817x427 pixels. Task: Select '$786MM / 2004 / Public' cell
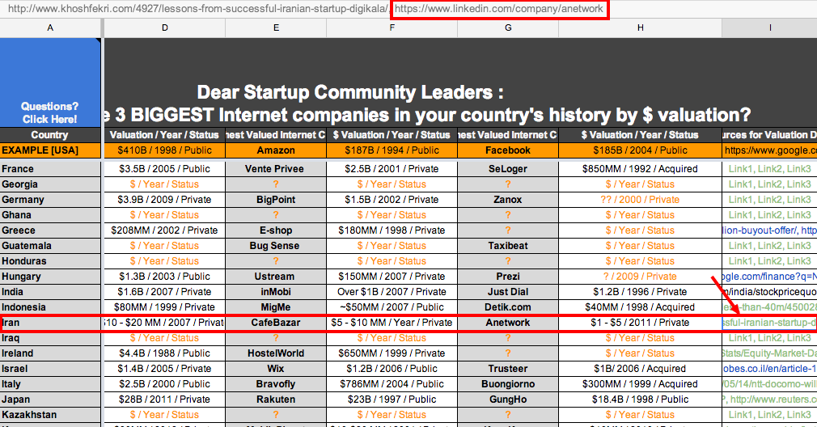392,384
